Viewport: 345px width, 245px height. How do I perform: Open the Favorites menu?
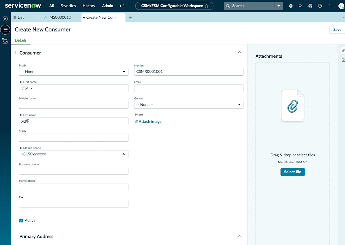coord(68,6)
